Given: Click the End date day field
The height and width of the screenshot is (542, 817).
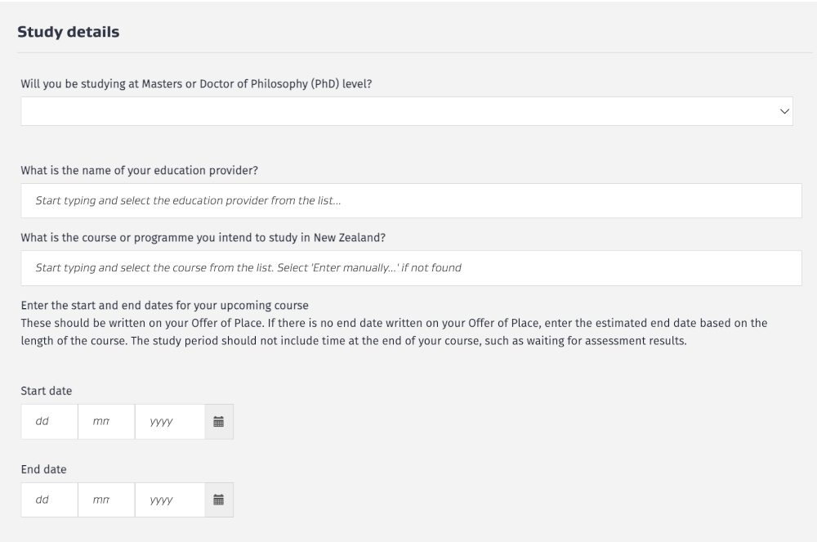Looking at the screenshot, I should click(x=49, y=499).
